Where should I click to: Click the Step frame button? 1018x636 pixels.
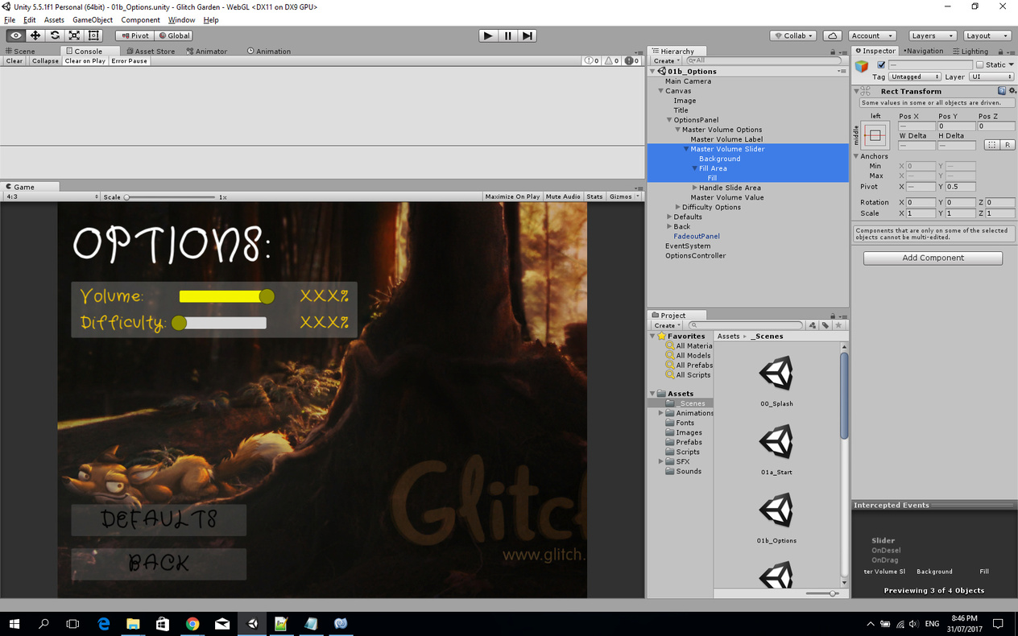pyautogui.click(x=528, y=35)
